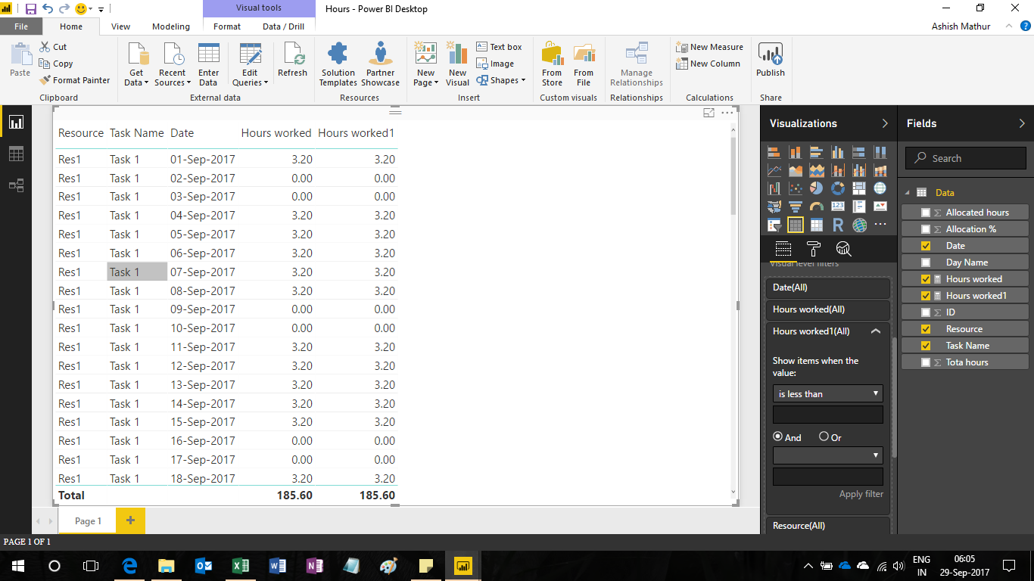The height and width of the screenshot is (581, 1034).
Task: Open the Shapes dropdown
Action: (x=501, y=80)
